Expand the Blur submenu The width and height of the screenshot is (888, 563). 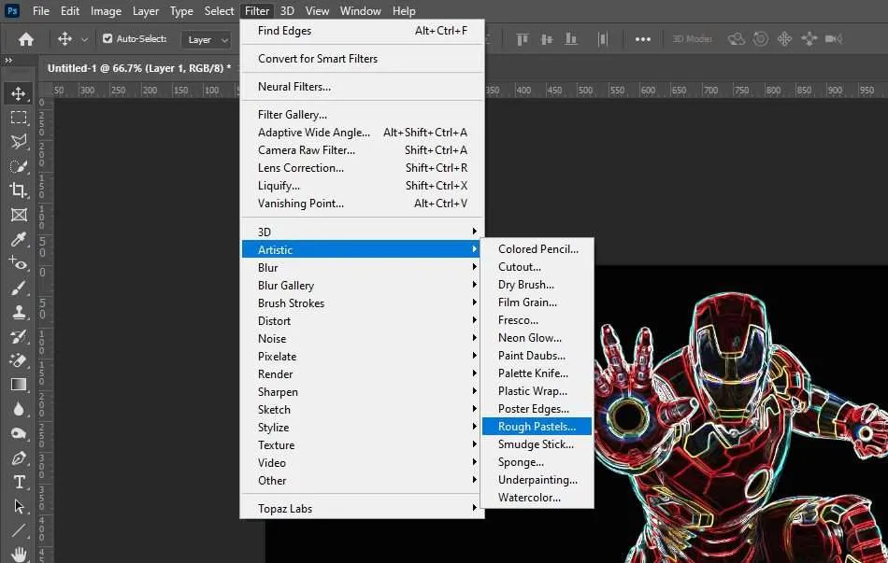[363, 268]
